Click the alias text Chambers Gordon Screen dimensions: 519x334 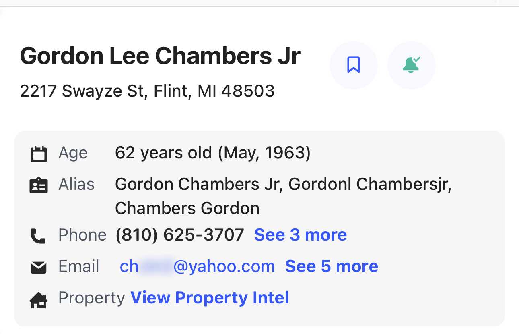click(x=187, y=208)
